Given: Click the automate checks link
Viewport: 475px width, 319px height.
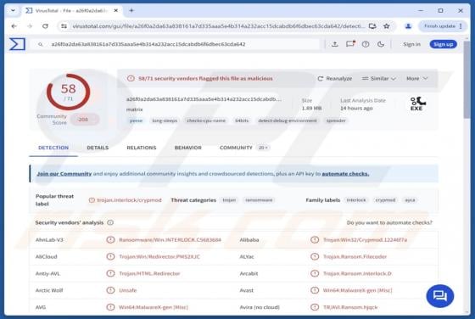Looking at the screenshot, I should click(345, 174).
